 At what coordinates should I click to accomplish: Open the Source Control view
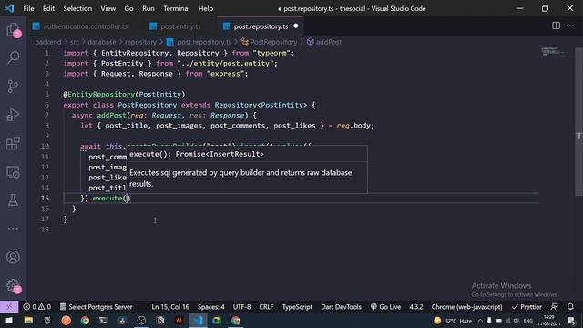coord(13,87)
